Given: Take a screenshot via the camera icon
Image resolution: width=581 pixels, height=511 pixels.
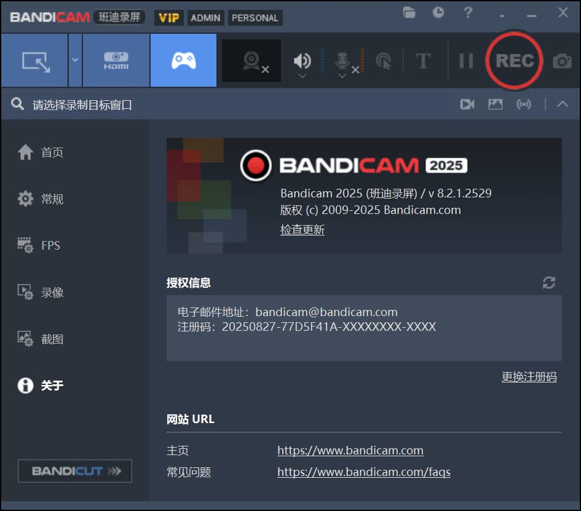Looking at the screenshot, I should tap(561, 60).
